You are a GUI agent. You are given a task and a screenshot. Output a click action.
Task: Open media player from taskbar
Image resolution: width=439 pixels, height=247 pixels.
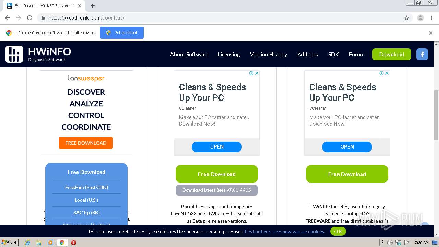50,243
